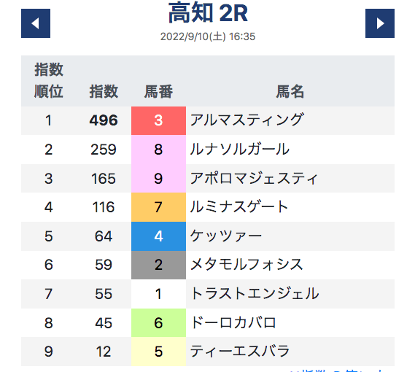
Task: Click horse name メタモルフォシス
Action: tap(247, 264)
